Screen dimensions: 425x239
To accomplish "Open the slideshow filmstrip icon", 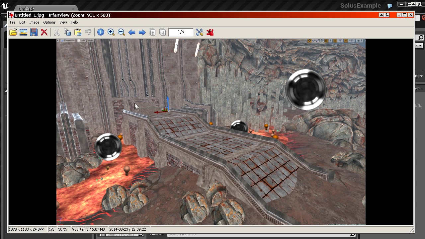I will (x=24, y=32).
